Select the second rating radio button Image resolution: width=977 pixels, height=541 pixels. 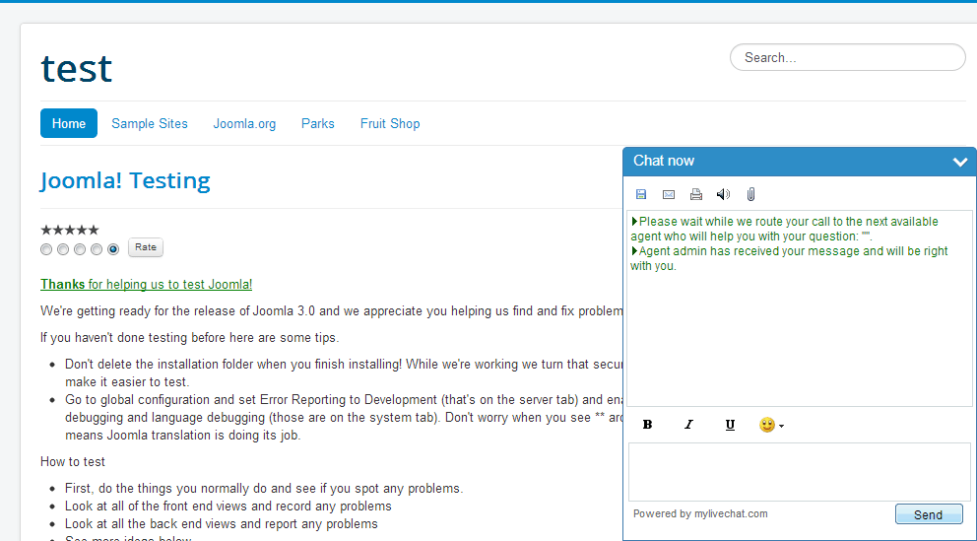(63, 249)
